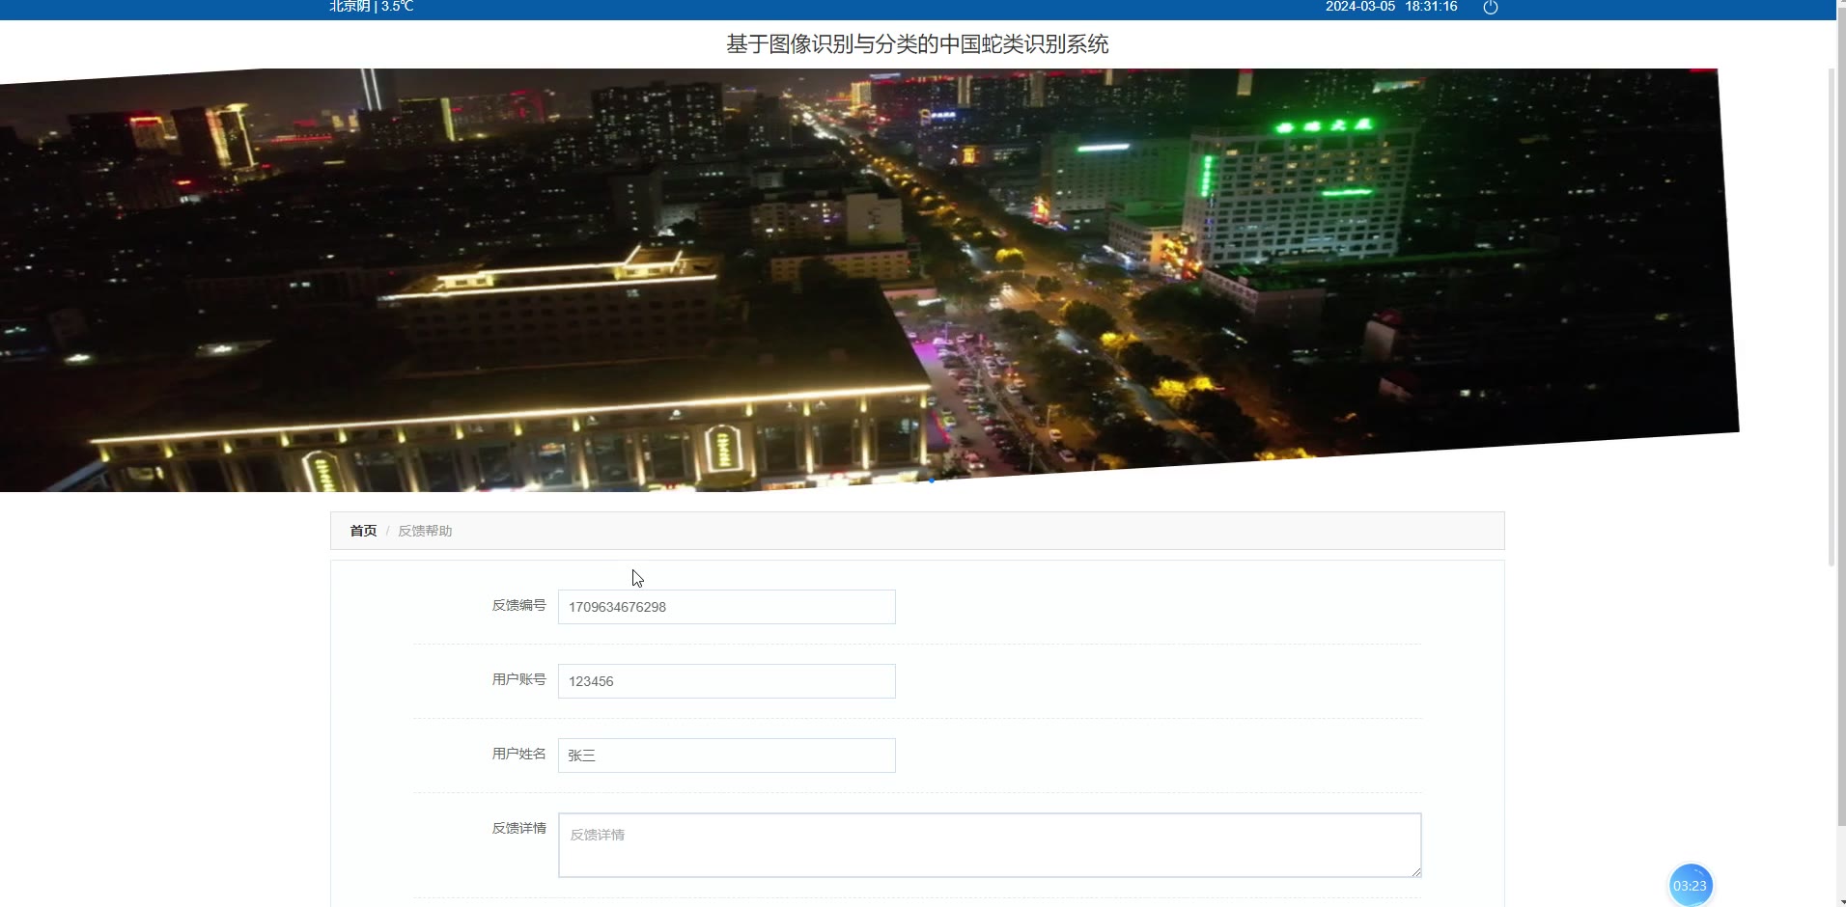Click the 用户姓名 label
The image size is (1846, 907).
pos(519,754)
